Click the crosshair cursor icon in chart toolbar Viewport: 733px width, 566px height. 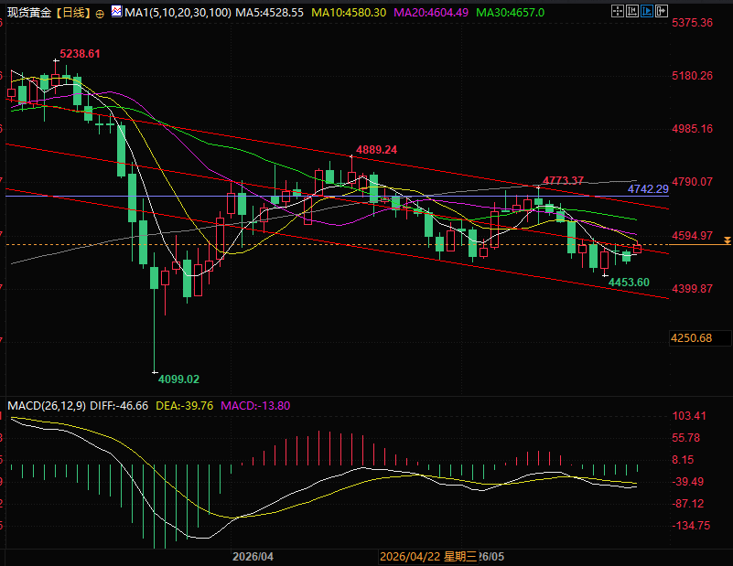click(x=618, y=11)
